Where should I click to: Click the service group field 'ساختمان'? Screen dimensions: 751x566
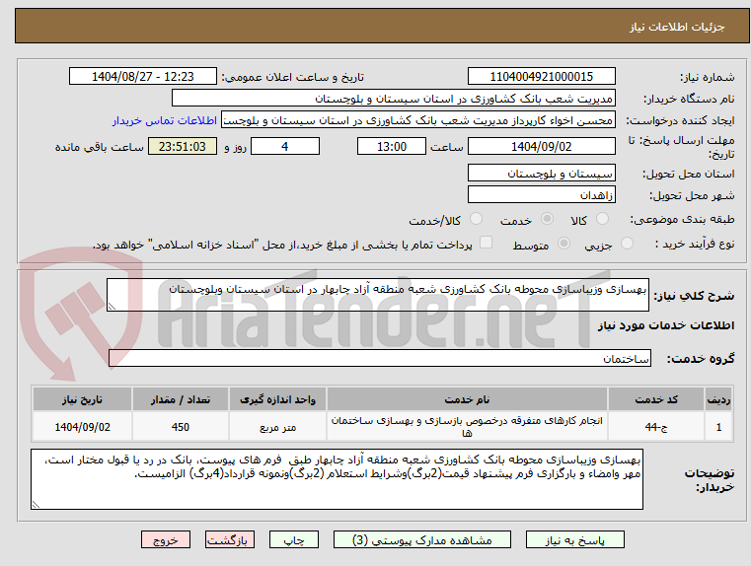[x=380, y=358]
